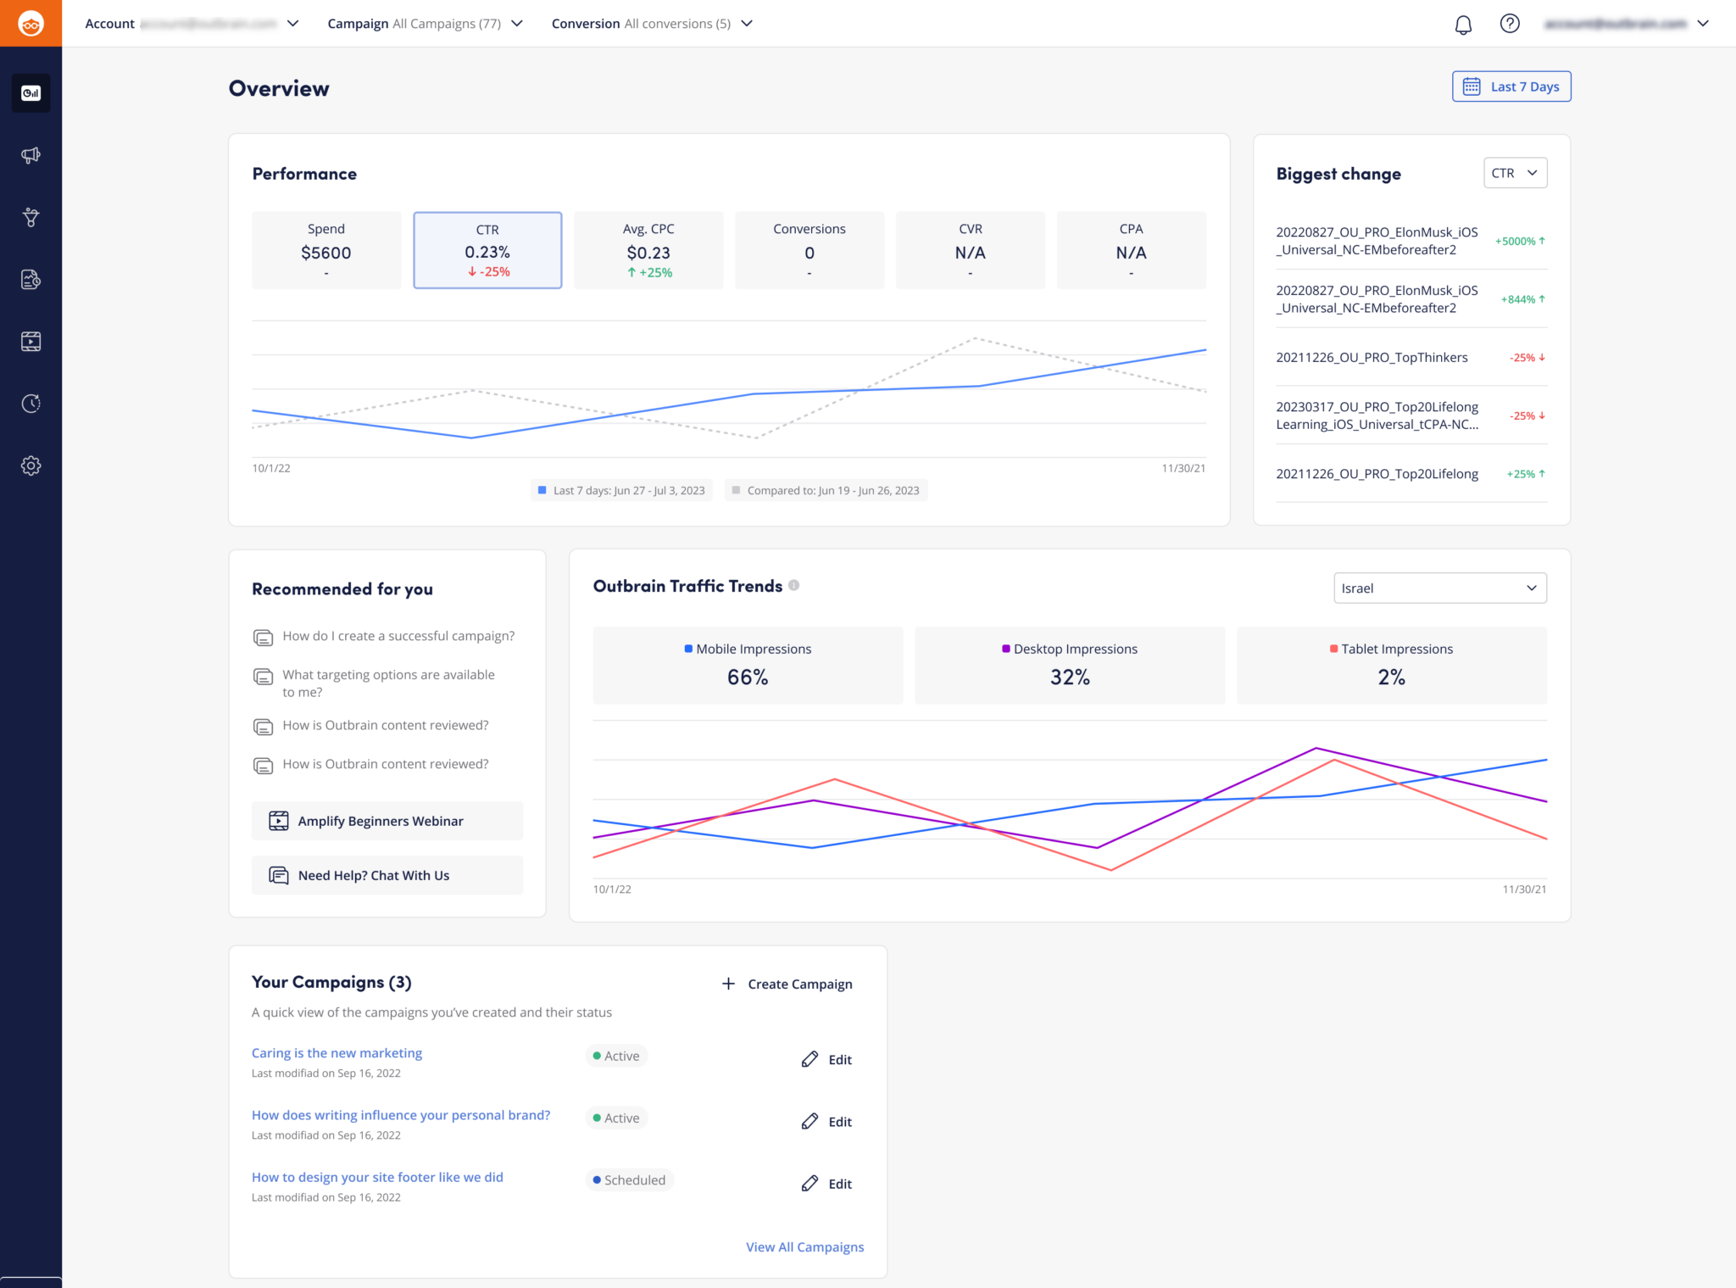This screenshot has width=1736, height=1288.
Task: Select the Conversions metric card
Action: click(x=809, y=250)
